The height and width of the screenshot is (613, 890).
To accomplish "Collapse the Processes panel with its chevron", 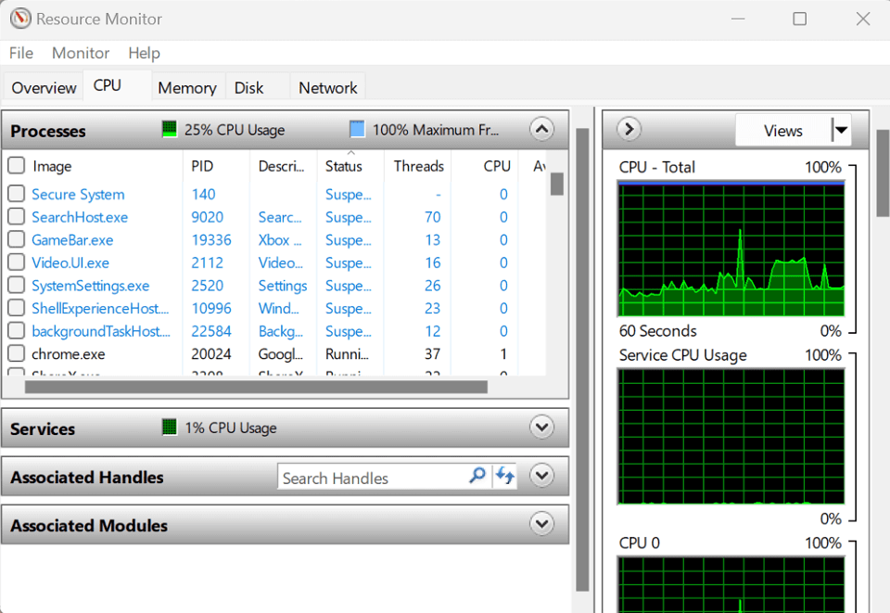I will click(x=541, y=129).
